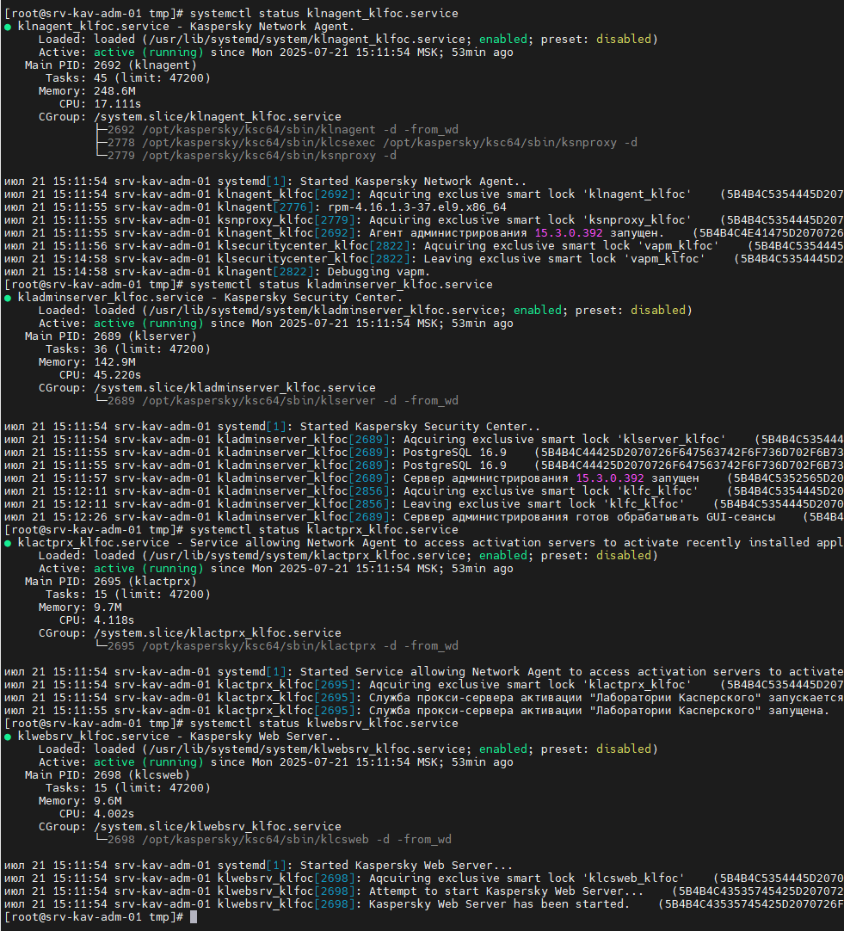Screen dimensions: 844x931
Task: Click 'enabled' on the klactprx_klfoc.service Loaded line
Action: tap(502, 555)
